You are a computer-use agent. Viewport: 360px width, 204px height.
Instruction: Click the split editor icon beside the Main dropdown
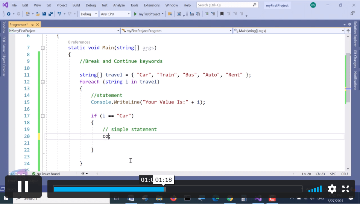point(348,30)
